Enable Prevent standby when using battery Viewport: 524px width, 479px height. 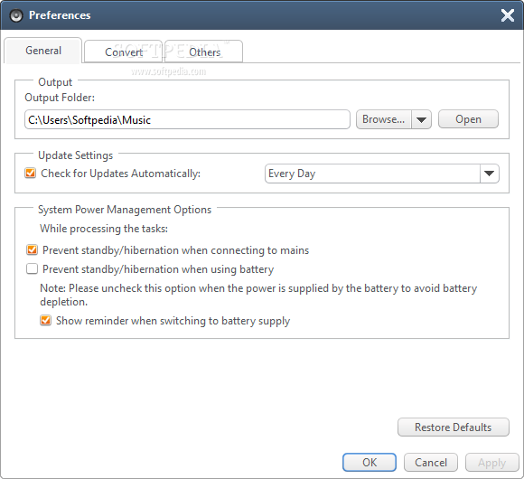(x=33, y=268)
